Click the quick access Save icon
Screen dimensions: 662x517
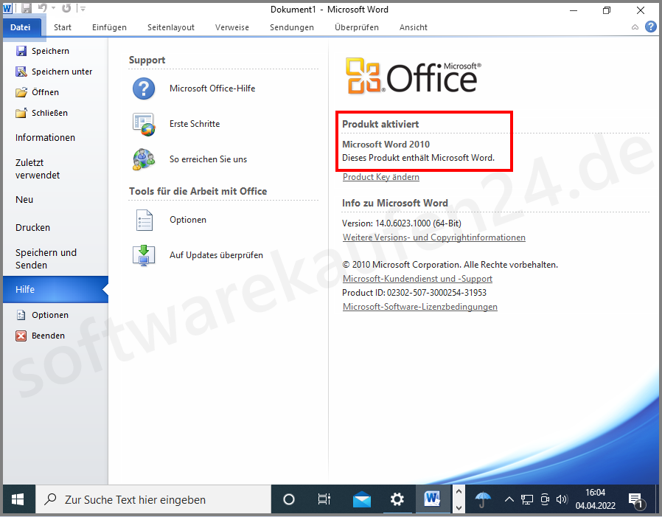click(x=27, y=8)
